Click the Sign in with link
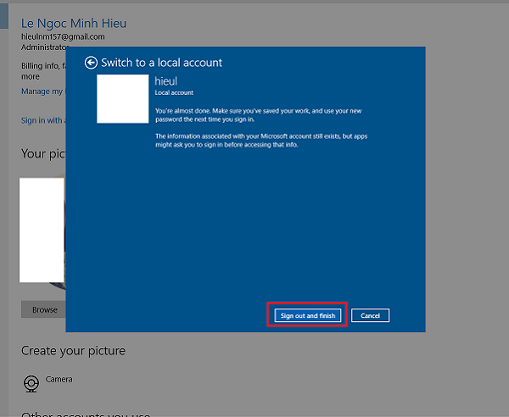The height and width of the screenshot is (417, 509). (x=42, y=120)
